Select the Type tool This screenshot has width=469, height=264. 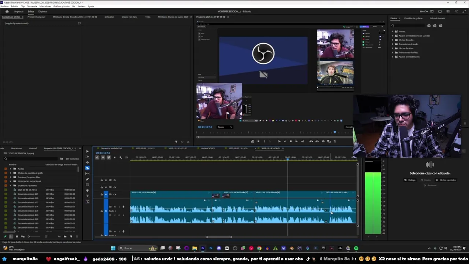[x=87, y=196]
